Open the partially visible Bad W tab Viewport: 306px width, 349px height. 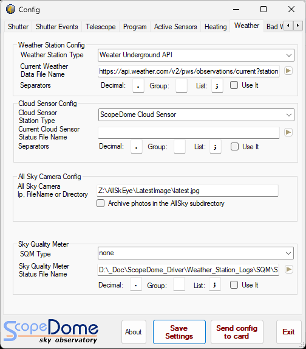click(x=274, y=27)
